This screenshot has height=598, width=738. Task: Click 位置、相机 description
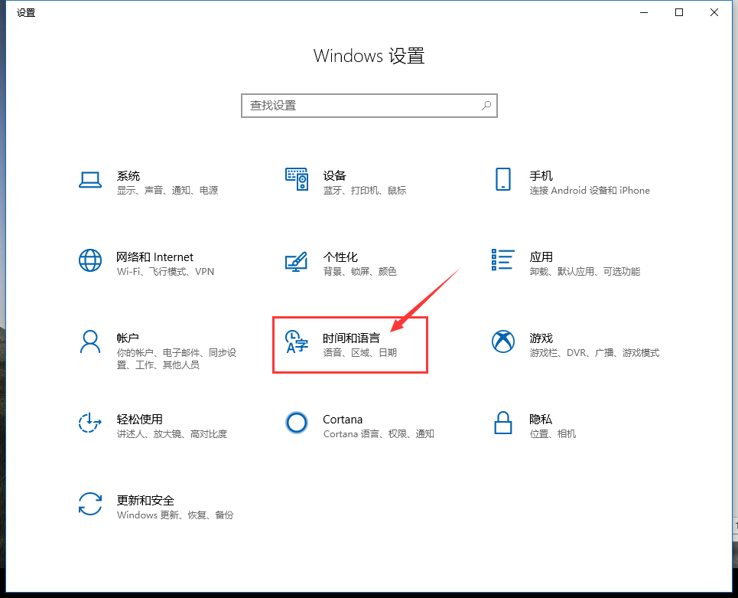[553, 433]
